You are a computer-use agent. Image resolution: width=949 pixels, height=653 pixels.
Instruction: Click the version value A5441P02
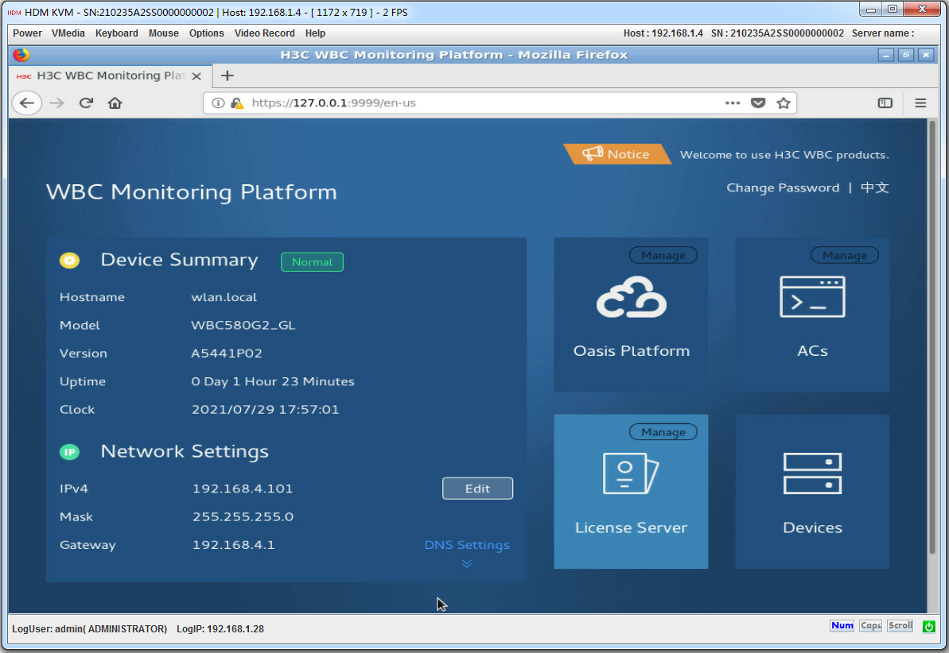(227, 353)
